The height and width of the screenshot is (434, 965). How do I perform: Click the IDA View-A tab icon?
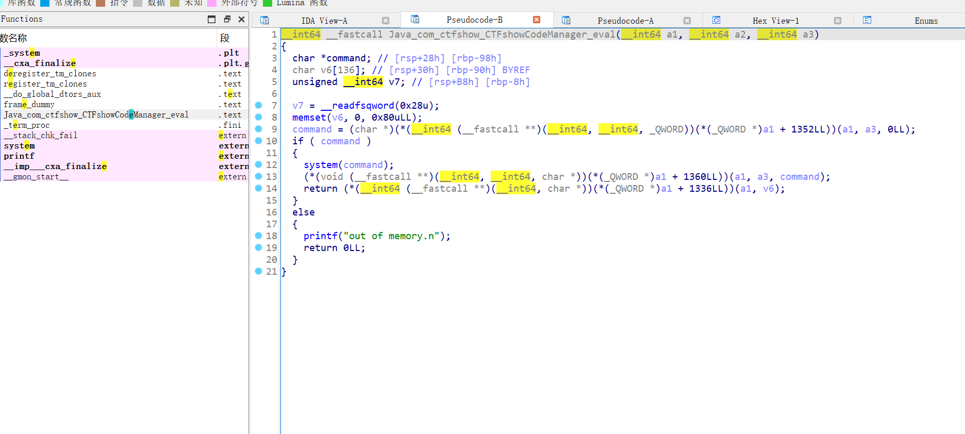coord(264,20)
